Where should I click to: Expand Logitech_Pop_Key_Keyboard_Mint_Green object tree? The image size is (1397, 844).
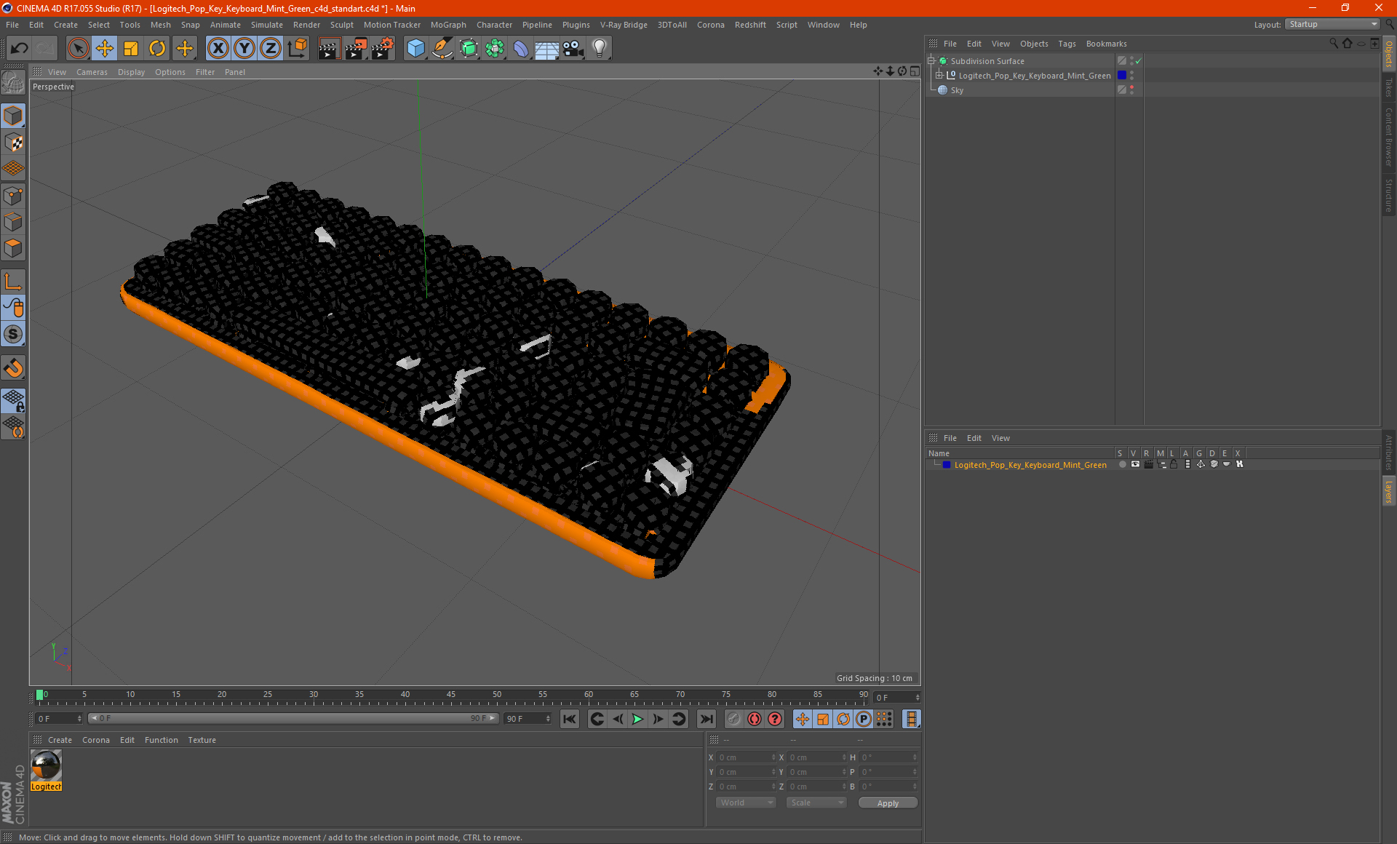tap(939, 75)
